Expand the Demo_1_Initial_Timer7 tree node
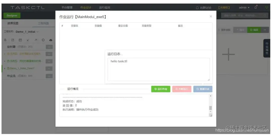 click(5, 68)
